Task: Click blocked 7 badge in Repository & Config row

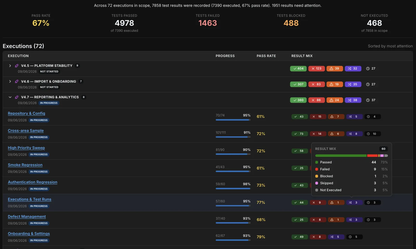Action: tap(336, 117)
